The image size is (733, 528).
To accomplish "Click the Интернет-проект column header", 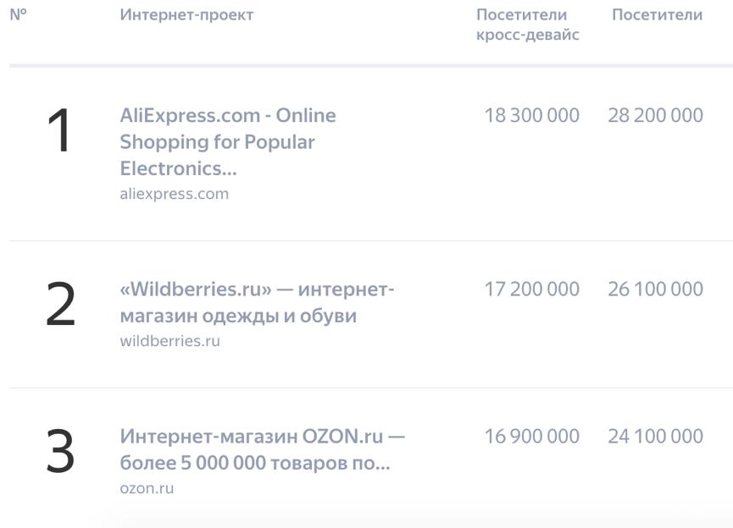I will 186,14.
